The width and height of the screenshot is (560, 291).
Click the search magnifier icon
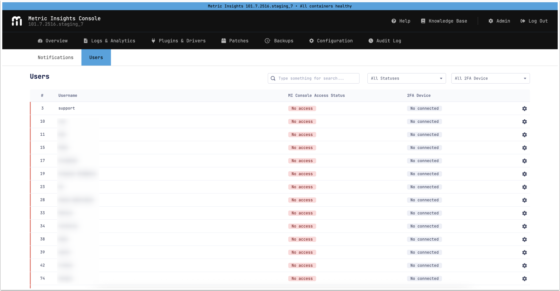click(x=273, y=78)
